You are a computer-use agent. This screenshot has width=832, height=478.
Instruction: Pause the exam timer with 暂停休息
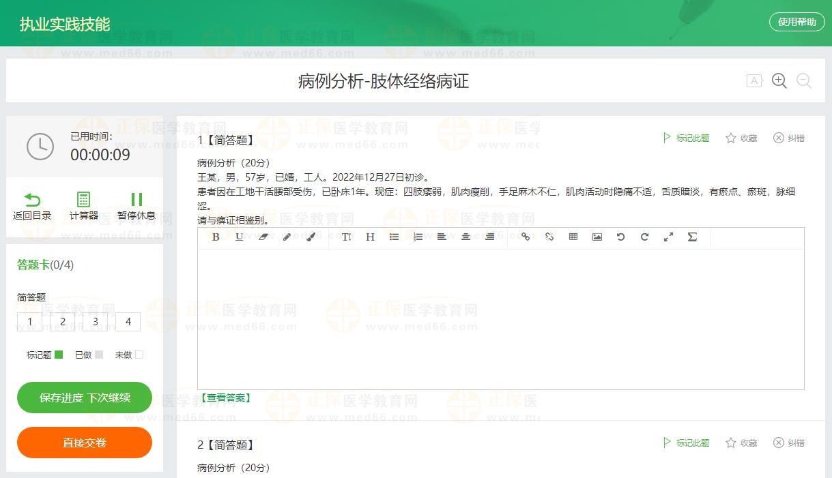tap(136, 206)
